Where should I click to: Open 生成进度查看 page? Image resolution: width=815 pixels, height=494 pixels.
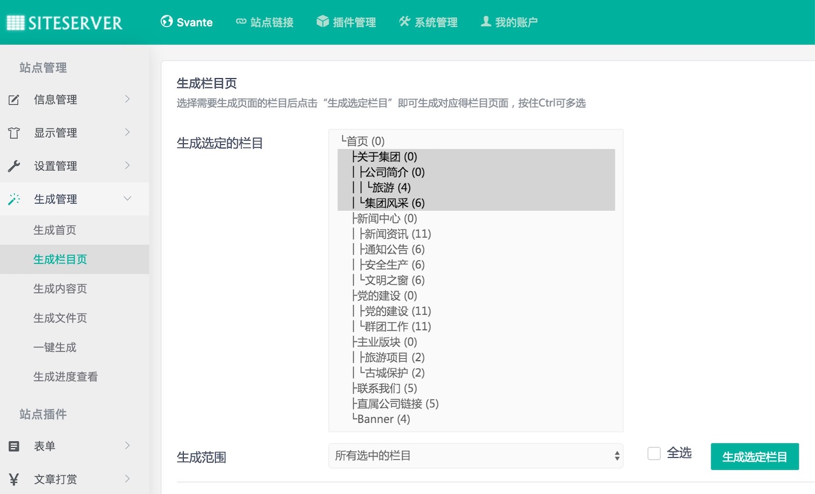(65, 376)
